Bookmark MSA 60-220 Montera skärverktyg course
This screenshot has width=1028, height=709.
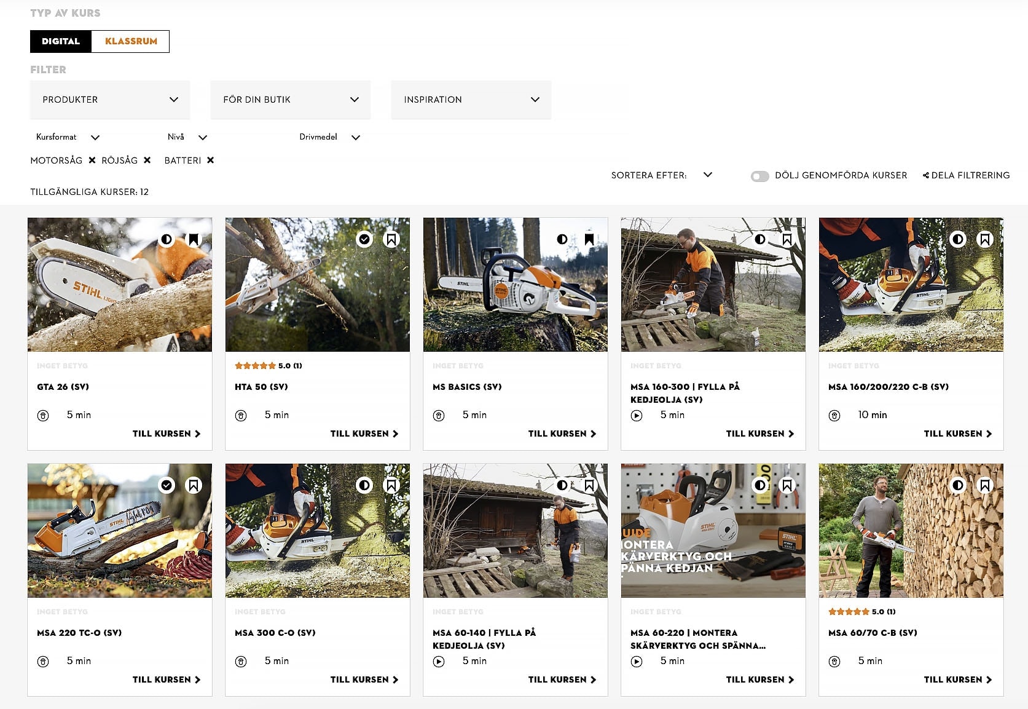pyautogui.click(x=787, y=485)
